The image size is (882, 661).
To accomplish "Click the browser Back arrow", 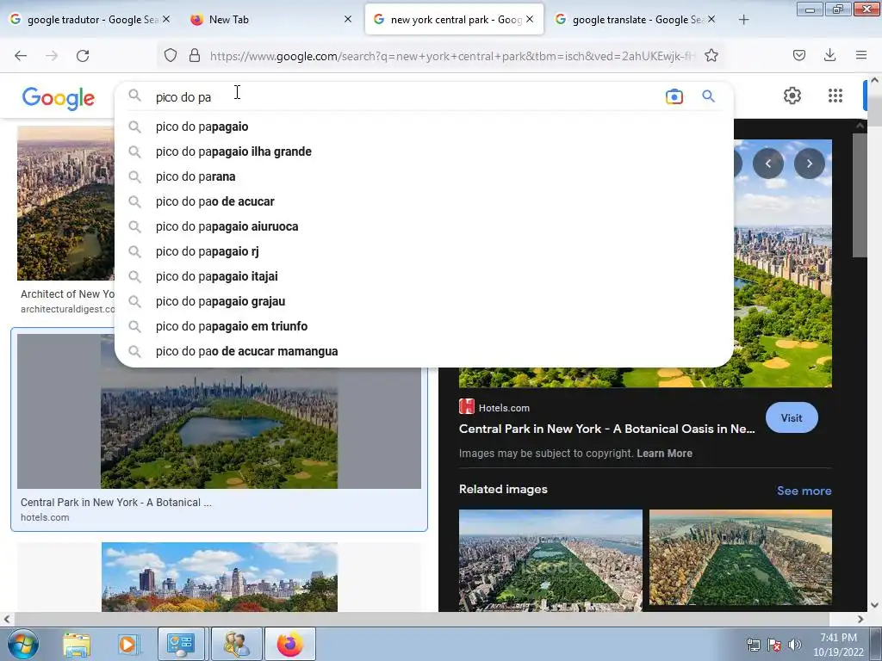I will [21, 55].
